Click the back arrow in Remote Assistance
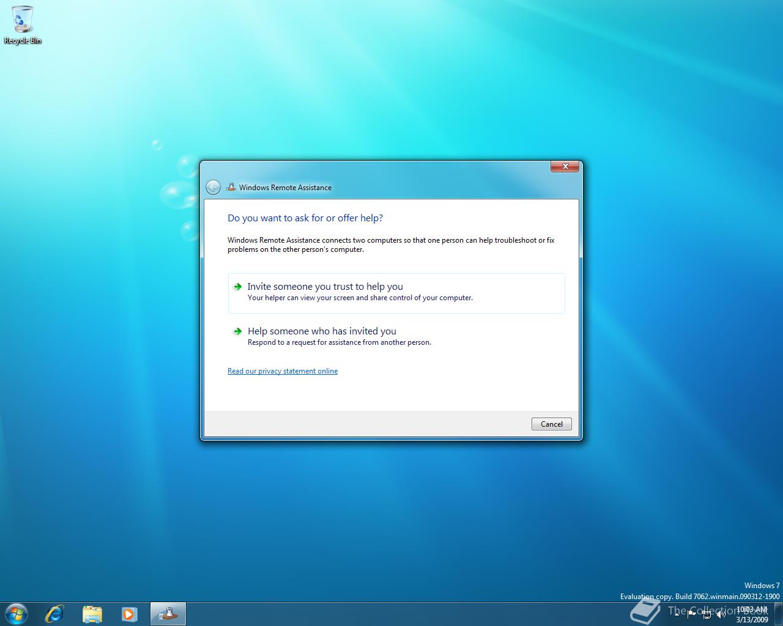The image size is (783, 626). point(213,187)
